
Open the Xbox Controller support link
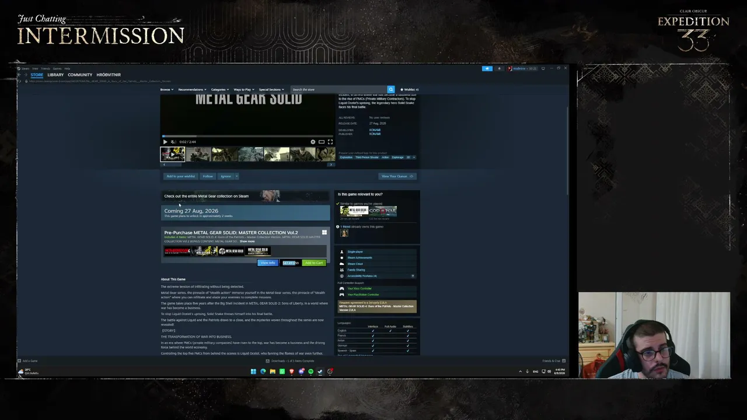coord(359,288)
